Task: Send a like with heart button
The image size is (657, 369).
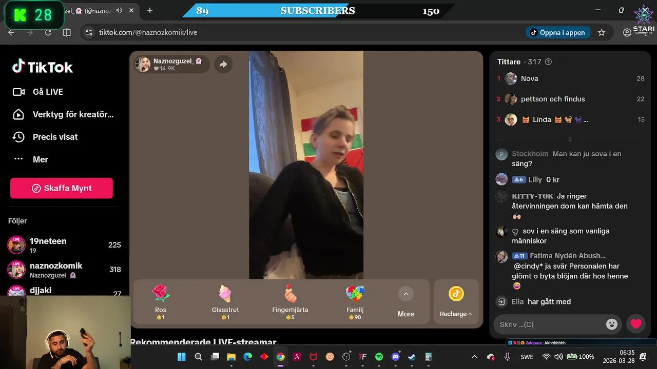Action: tap(636, 324)
